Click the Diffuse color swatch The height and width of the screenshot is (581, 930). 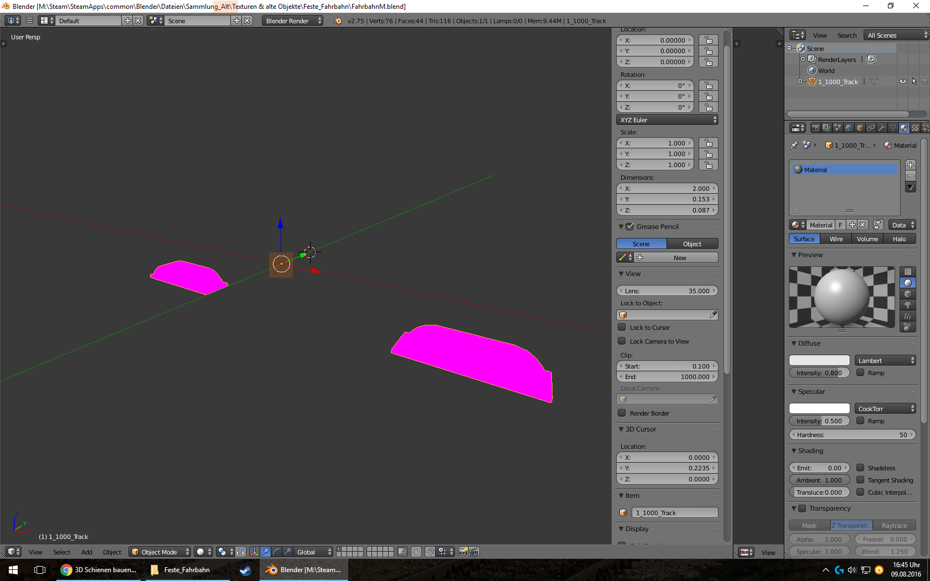coord(819,360)
